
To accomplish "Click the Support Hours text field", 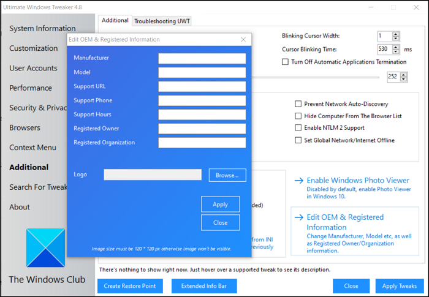I will tap(202, 115).
